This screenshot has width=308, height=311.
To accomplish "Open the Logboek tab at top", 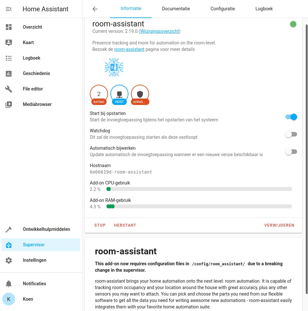I will (x=264, y=9).
